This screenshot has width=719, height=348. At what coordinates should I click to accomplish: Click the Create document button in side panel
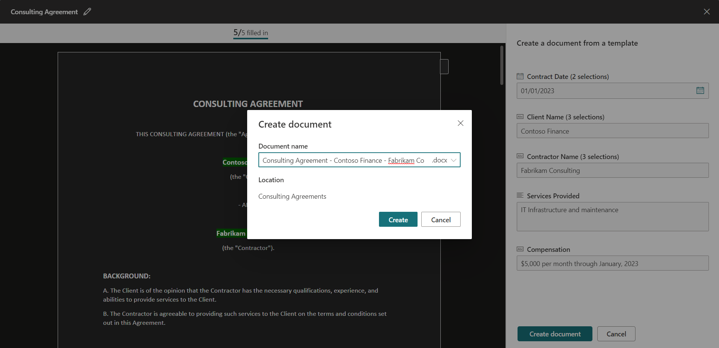pos(555,334)
